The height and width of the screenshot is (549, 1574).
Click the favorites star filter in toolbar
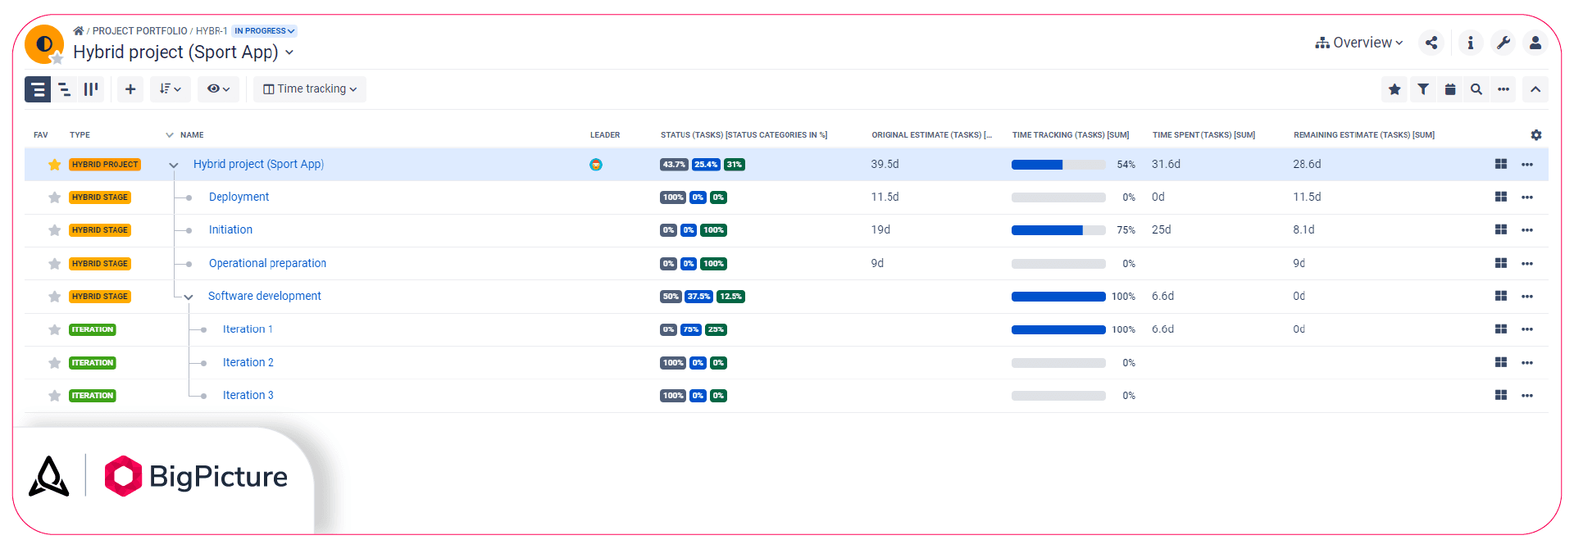click(x=1394, y=89)
